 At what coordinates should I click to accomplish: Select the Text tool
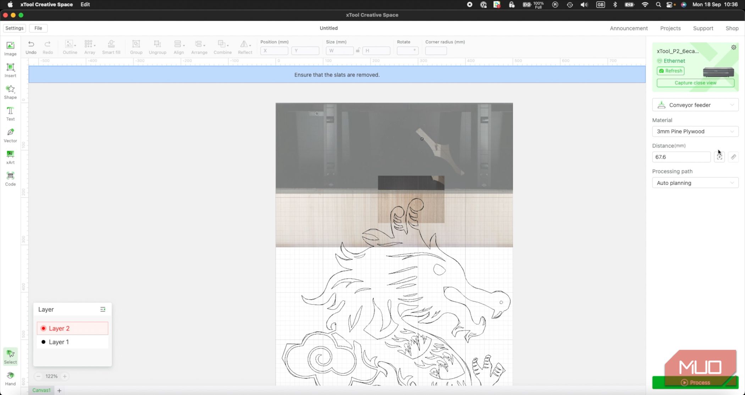(x=10, y=113)
